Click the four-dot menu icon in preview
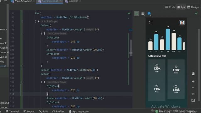 [151, 23]
